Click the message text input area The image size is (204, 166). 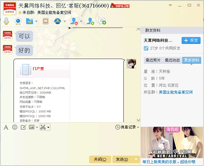pyautogui.click(x=69, y=143)
